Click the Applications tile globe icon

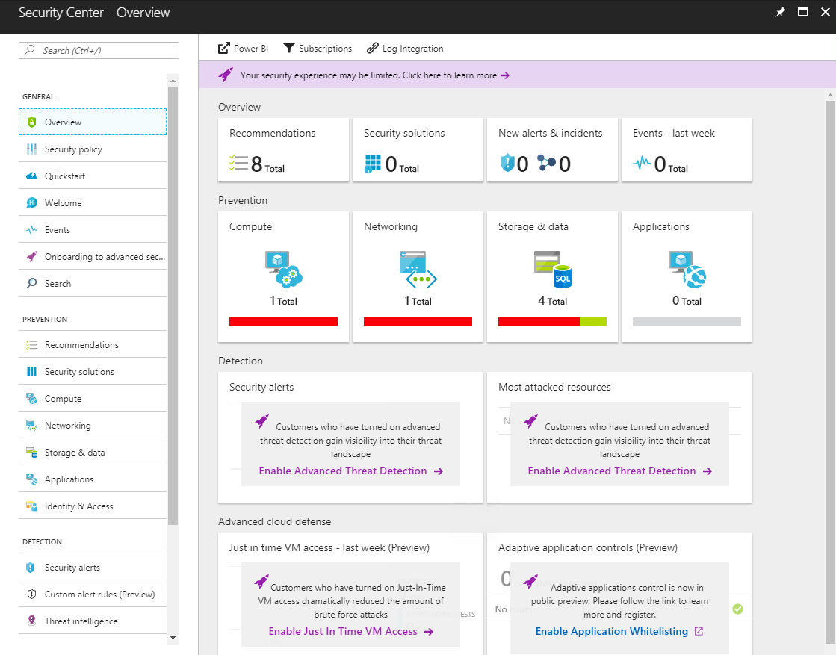pos(687,269)
